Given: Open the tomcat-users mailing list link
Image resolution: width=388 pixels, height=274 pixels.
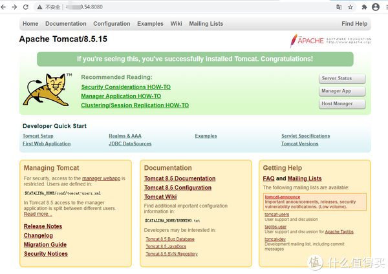Looking at the screenshot, I should click(277, 215).
